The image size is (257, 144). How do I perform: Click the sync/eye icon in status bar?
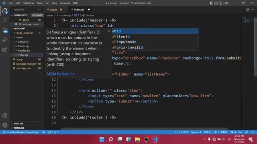(x=44, y=132)
